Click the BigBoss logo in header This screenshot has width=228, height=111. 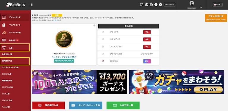click(x=15, y=5)
